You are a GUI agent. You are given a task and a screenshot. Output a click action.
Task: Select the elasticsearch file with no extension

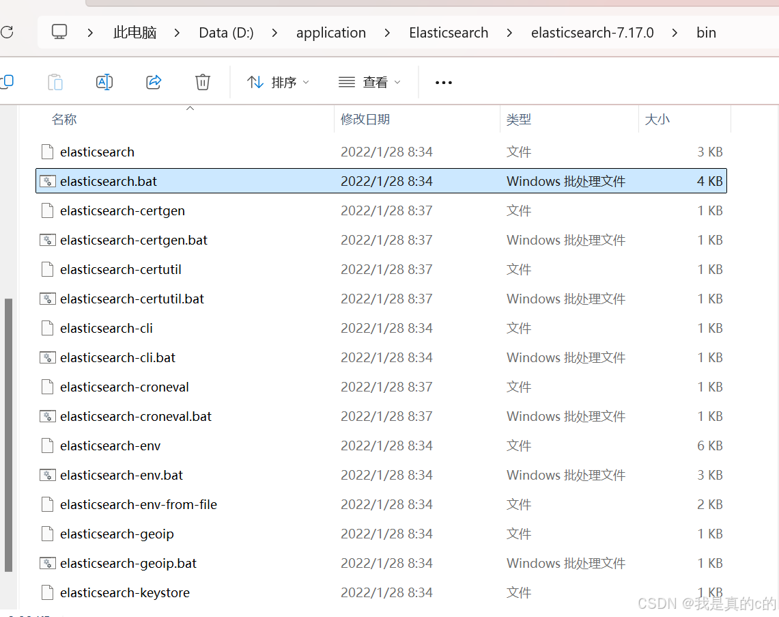(x=98, y=152)
